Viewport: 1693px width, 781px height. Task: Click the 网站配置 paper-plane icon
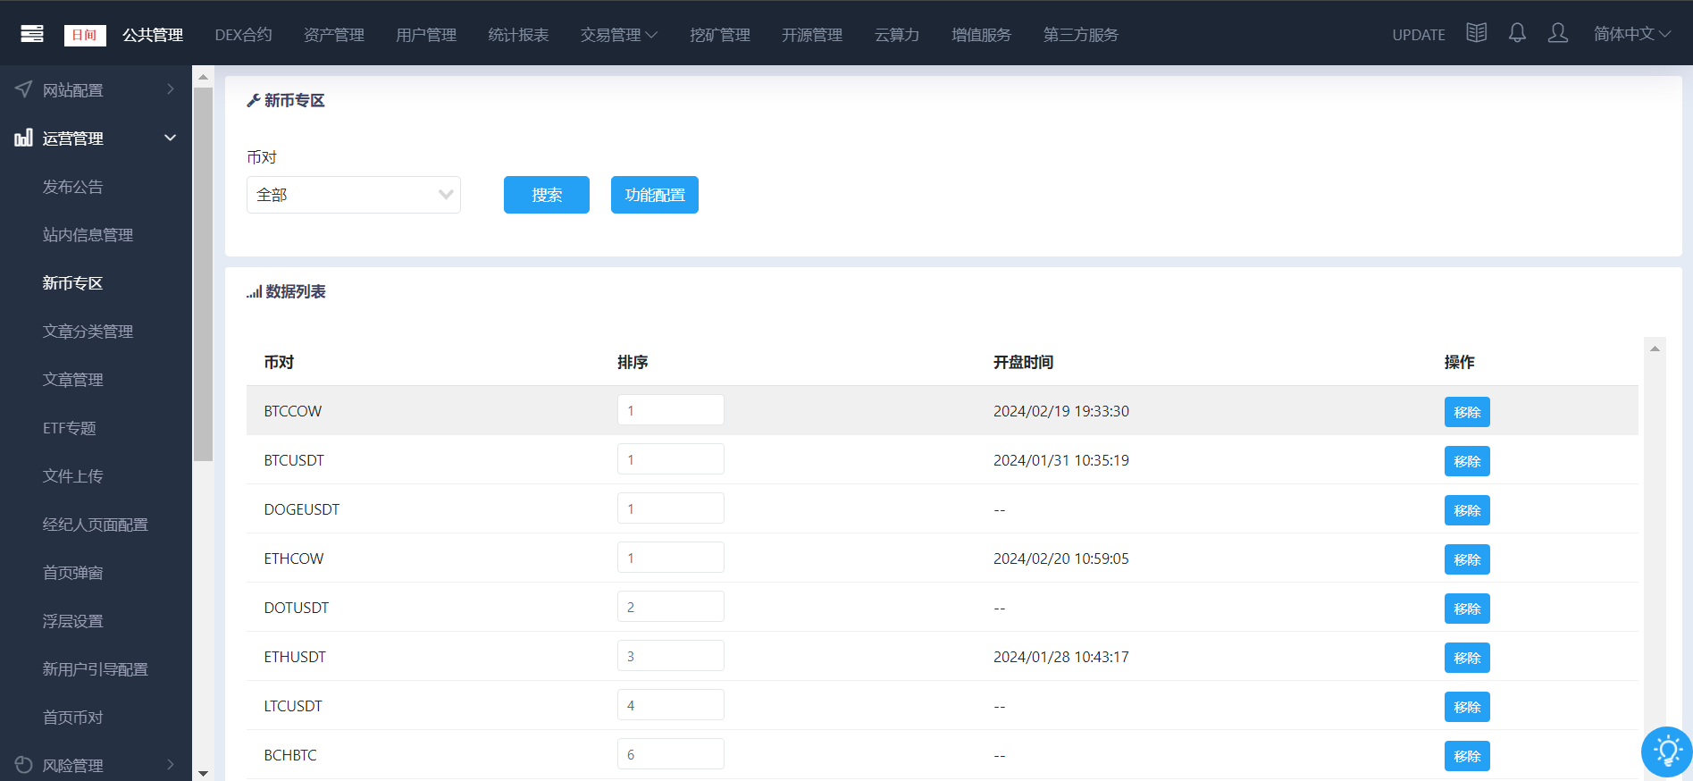[x=24, y=89]
